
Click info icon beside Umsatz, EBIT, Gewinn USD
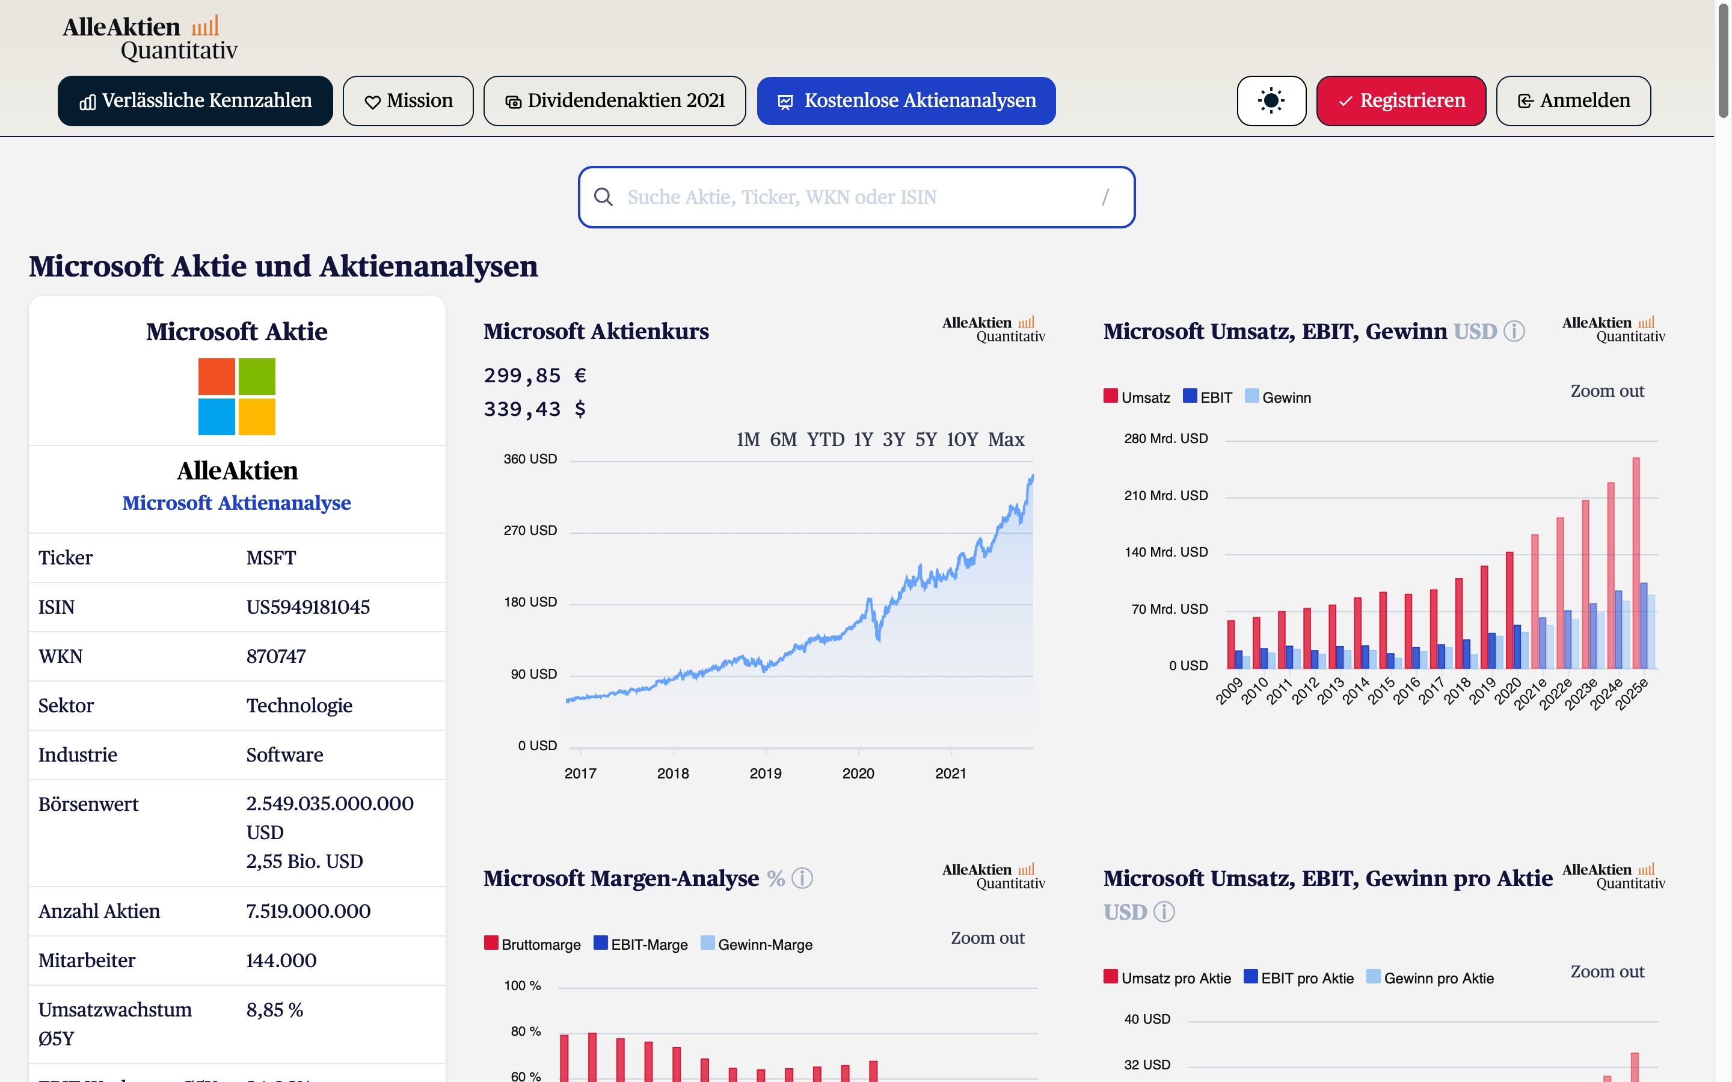tap(1514, 331)
